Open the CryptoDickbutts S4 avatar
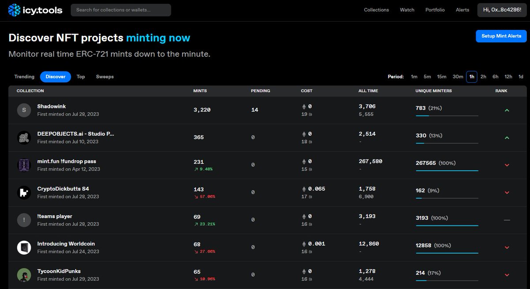Image resolution: width=530 pixels, height=289 pixels. pos(24,193)
